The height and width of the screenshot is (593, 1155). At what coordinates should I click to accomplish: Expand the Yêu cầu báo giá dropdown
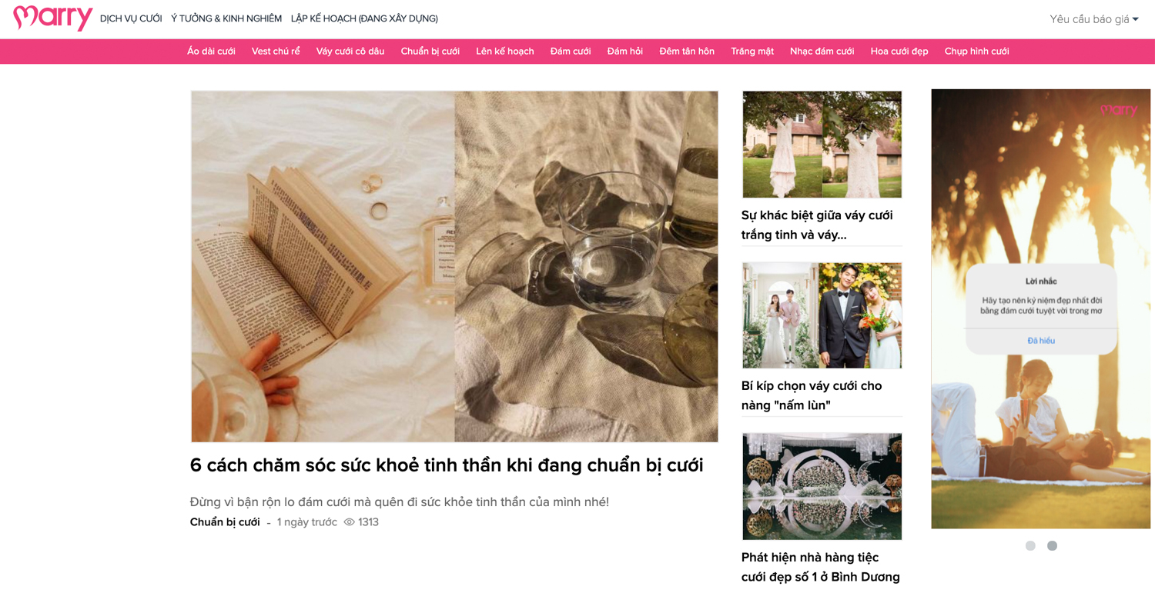tap(1094, 19)
